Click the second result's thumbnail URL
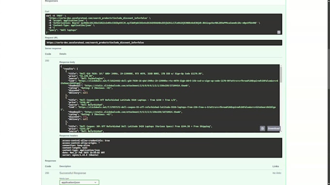 pos(133,112)
